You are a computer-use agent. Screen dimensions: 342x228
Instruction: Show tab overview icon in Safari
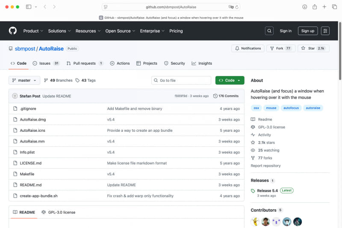tap(334, 7)
